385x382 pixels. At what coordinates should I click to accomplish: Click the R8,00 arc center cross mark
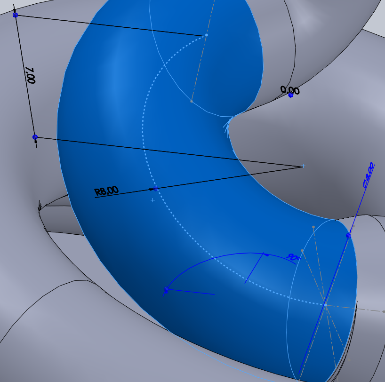click(x=303, y=166)
